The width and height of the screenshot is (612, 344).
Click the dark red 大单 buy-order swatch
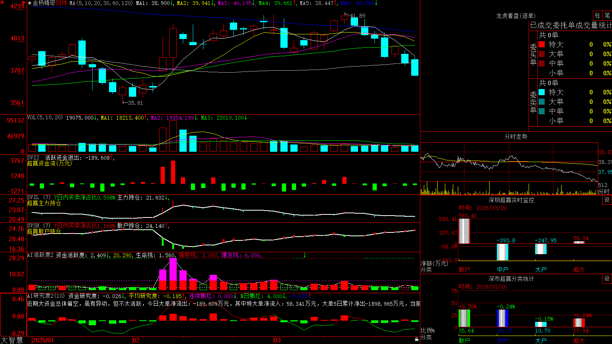click(x=542, y=54)
